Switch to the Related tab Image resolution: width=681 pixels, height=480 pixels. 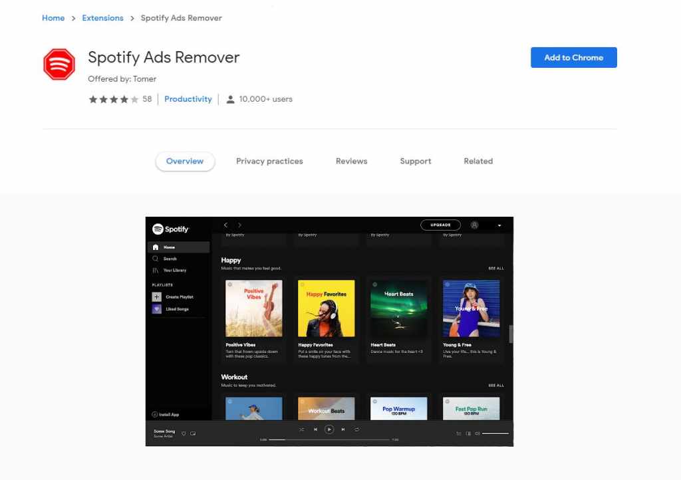click(x=477, y=161)
